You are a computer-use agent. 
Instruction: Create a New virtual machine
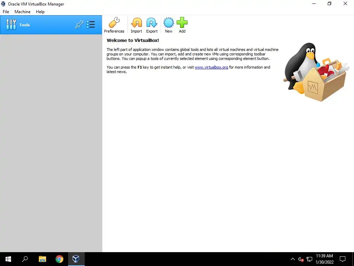click(168, 25)
